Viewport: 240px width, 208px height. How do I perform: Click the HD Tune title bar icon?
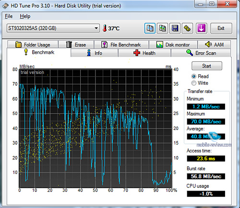point(5,6)
